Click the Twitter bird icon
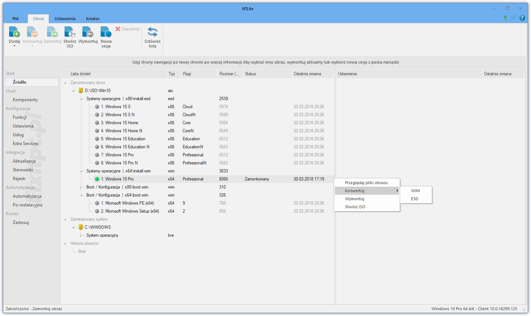Image resolution: width=531 pixels, height=316 pixels. pos(513,18)
